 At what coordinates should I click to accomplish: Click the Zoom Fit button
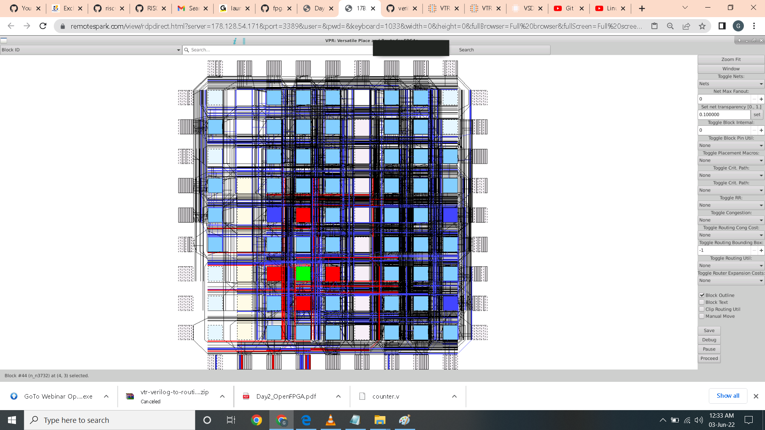point(731,59)
